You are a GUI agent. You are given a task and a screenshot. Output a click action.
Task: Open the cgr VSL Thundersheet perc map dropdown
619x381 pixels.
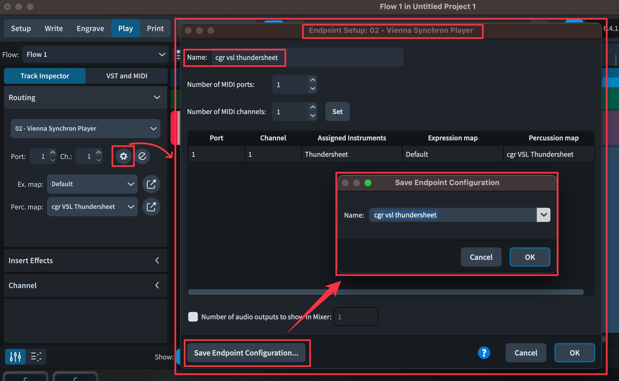click(x=92, y=207)
